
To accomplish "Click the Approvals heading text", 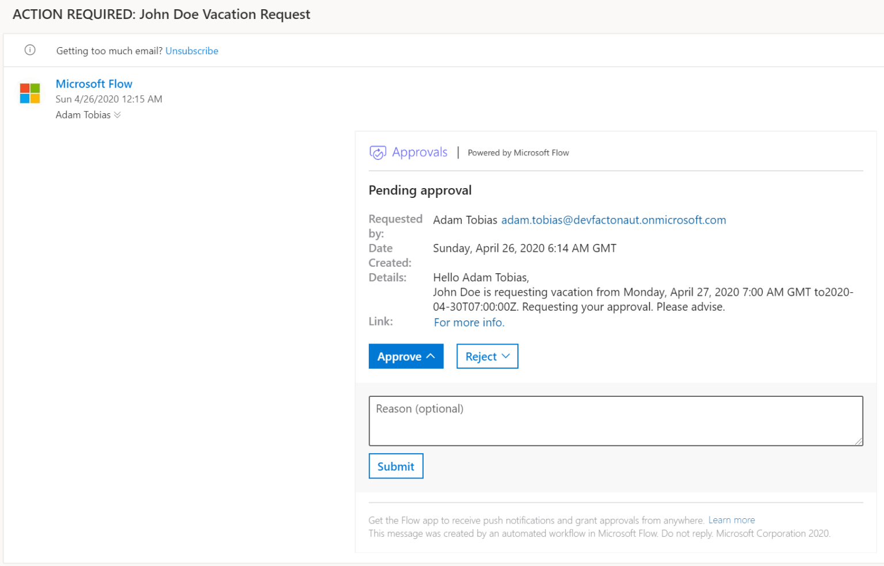I will coord(420,152).
